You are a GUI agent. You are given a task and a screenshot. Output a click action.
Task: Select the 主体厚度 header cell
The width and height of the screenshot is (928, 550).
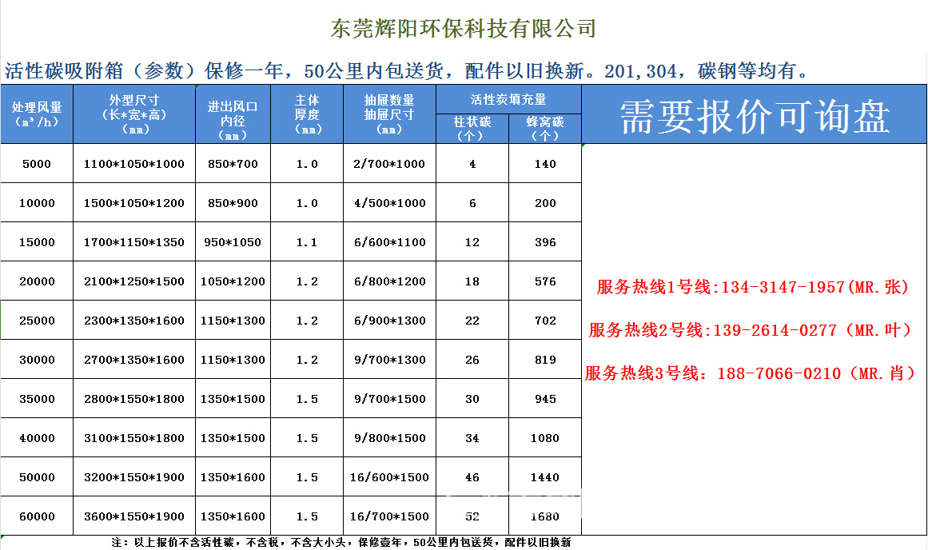pyautogui.click(x=307, y=114)
